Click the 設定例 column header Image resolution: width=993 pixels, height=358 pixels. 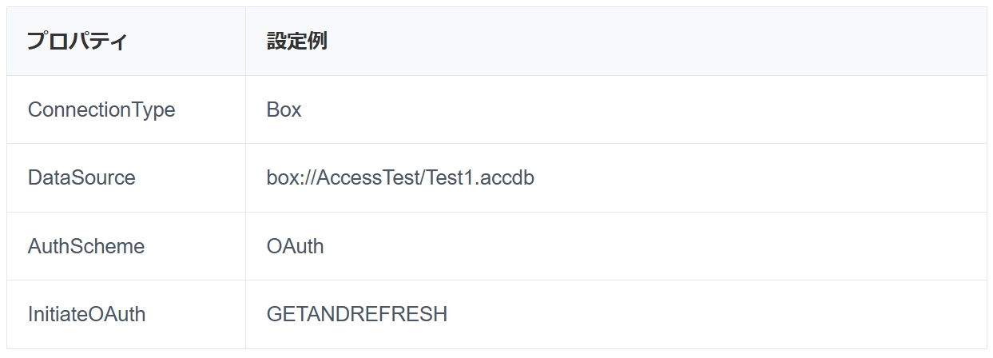click(x=296, y=42)
